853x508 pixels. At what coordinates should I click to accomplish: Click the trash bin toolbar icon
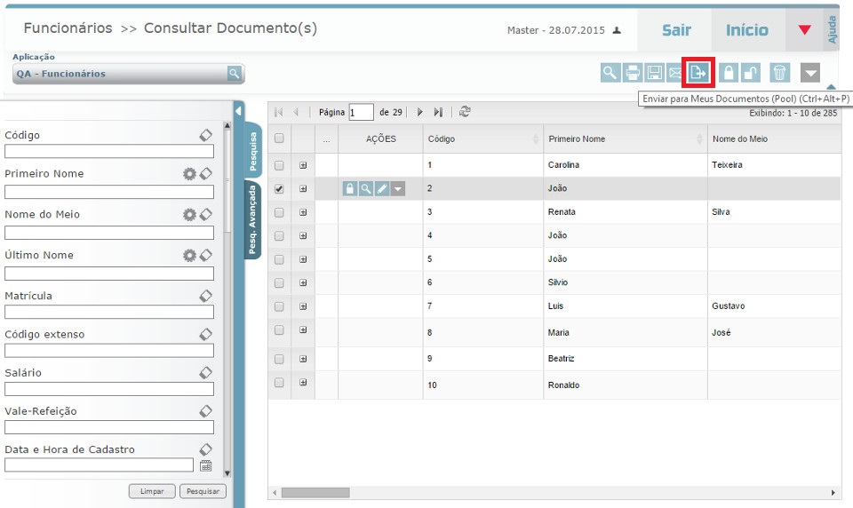tap(779, 72)
